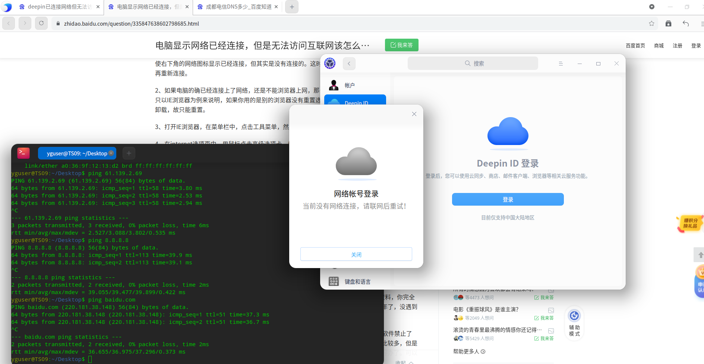Click the browser forward navigation button

(25, 23)
